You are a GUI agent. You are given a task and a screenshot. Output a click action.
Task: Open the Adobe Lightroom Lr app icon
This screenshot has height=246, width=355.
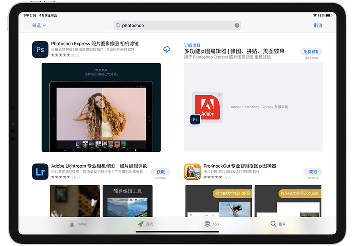40,172
